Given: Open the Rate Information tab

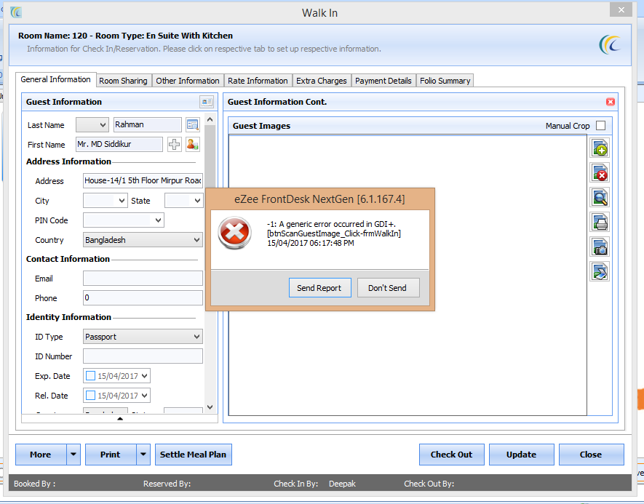Looking at the screenshot, I should point(258,81).
